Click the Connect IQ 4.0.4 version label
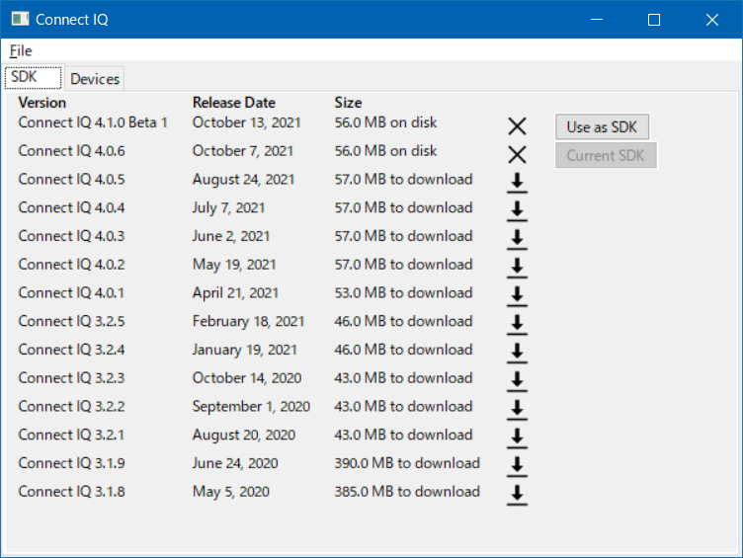The height and width of the screenshot is (558, 743). (71, 208)
